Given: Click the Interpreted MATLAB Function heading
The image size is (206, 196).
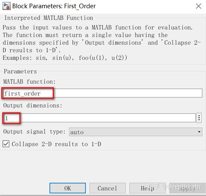Looking at the screenshot, I should point(49,18).
